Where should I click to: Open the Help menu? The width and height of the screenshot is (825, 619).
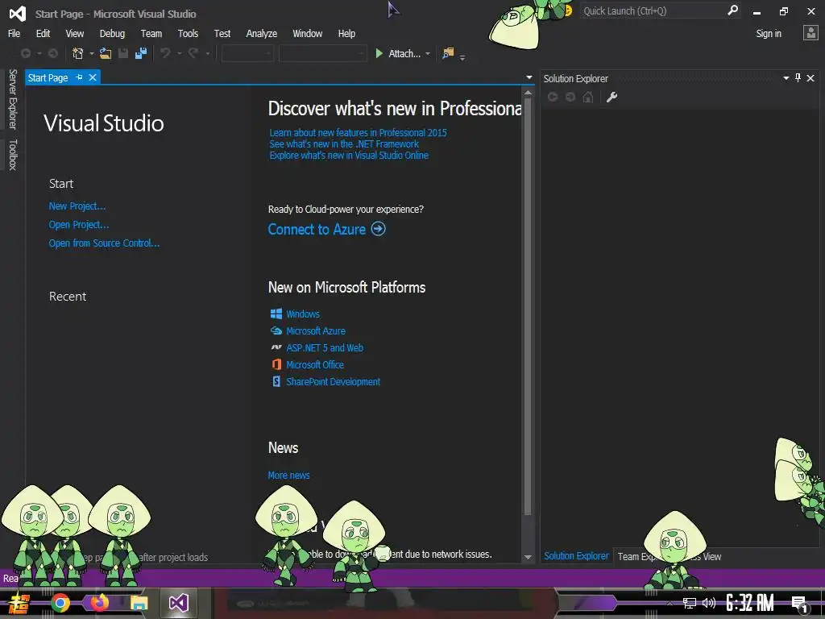coord(346,33)
